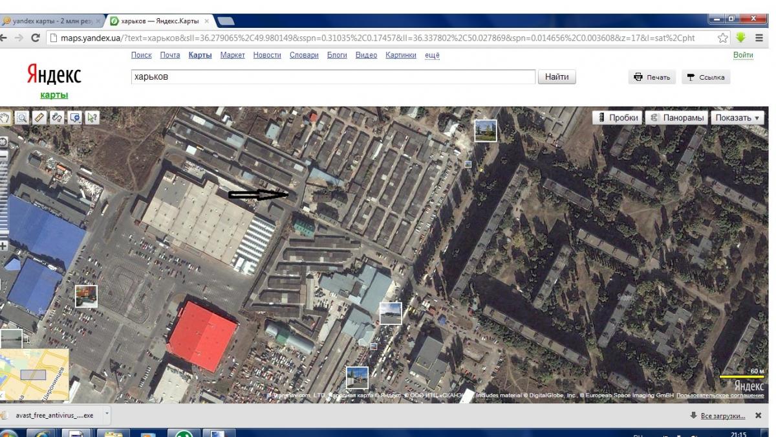Open the add placemark tool
The image size is (776, 437).
click(x=74, y=117)
